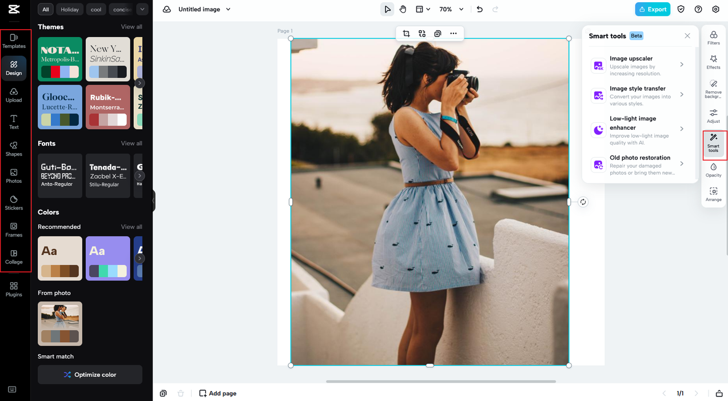This screenshot has width=728, height=401.
Task: Apply the brown Aa color palette
Action: click(60, 258)
